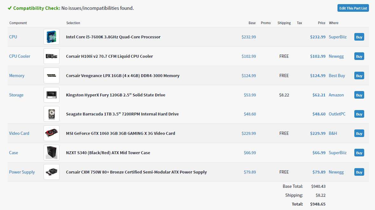Click the $66.99 base price for NZXT case
The image size is (375, 210).
coord(250,153)
